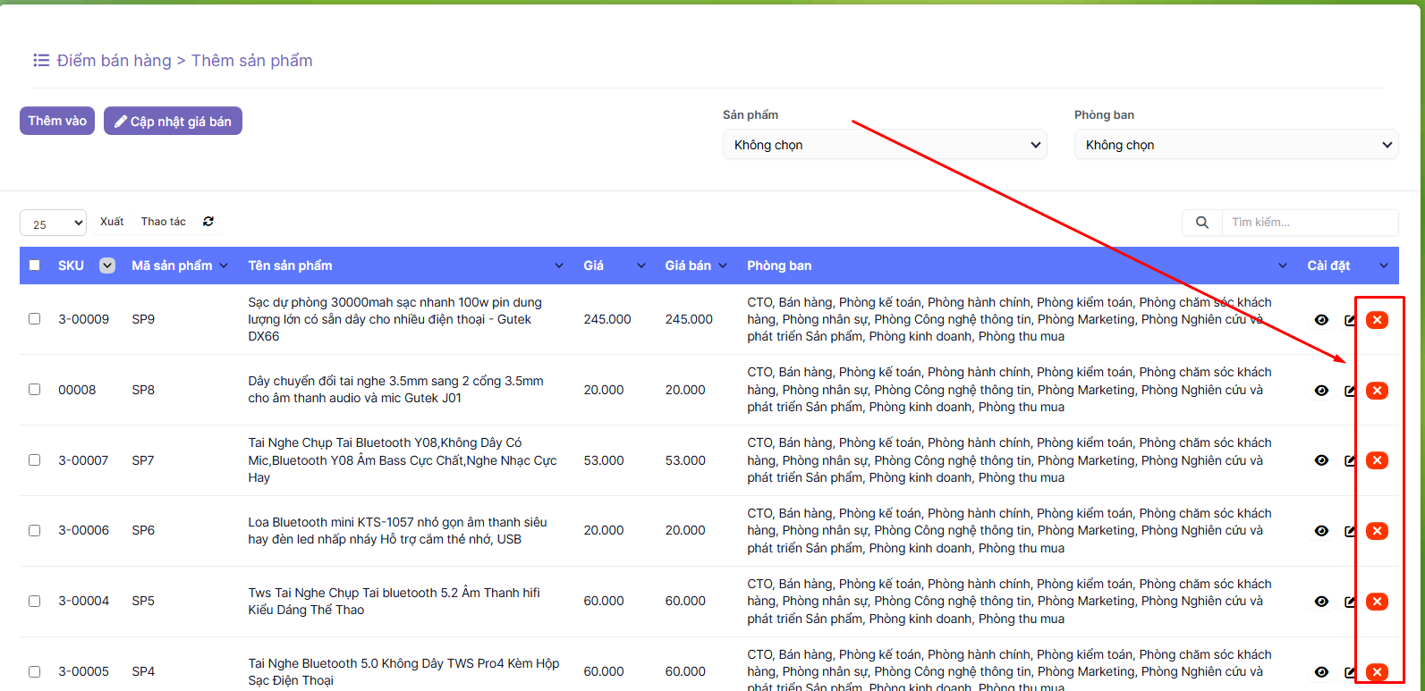Expand the 25 rows-per-page selector
This screenshot has height=691, width=1425.
pyautogui.click(x=53, y=223)
